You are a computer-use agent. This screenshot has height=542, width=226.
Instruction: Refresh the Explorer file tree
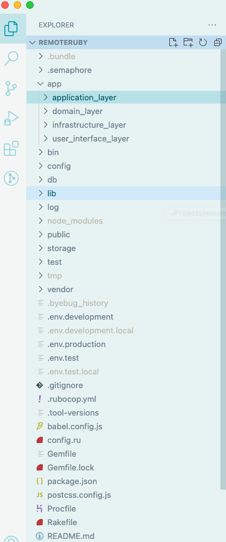pos(203,42)
